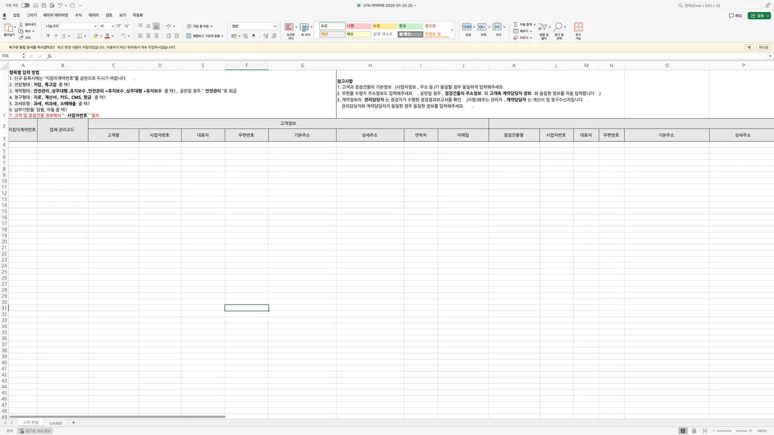
Task: Click the search field in title bar
Action: [718, 5]
